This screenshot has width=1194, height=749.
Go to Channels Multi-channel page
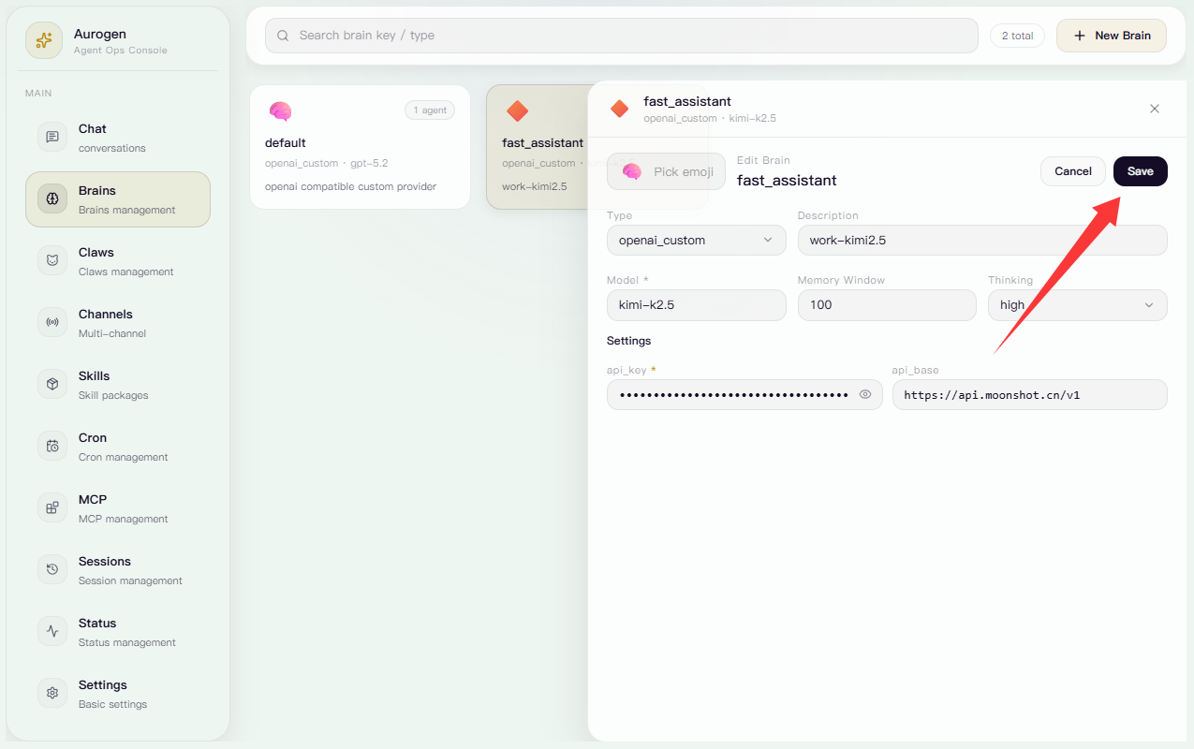(118, 323)
